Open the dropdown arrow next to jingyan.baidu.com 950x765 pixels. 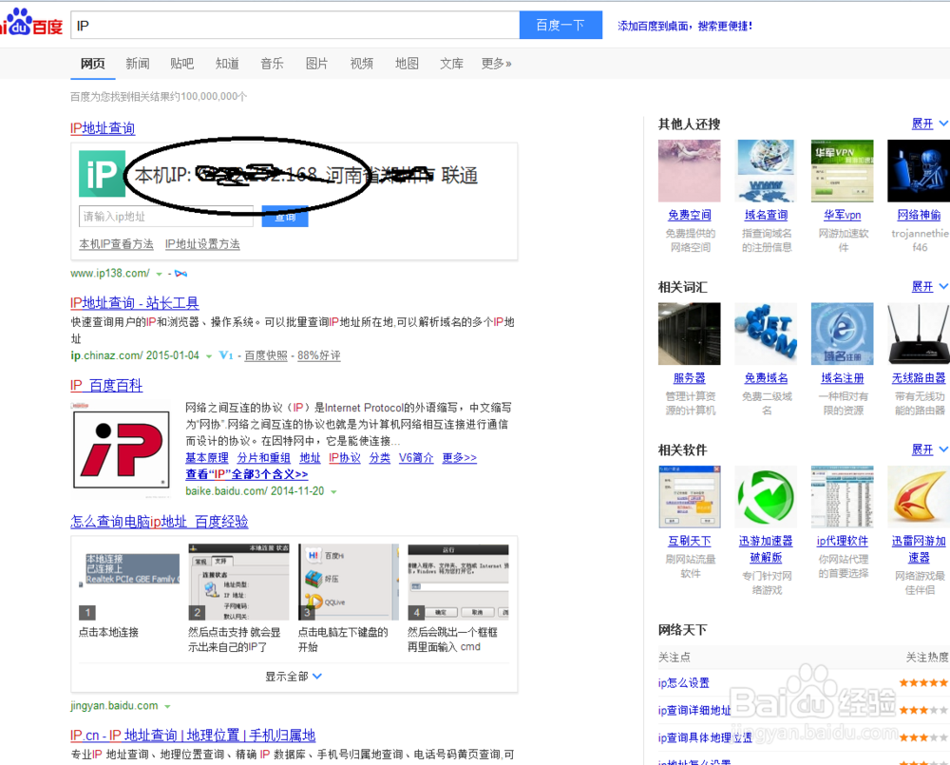[x=167, y=706]
